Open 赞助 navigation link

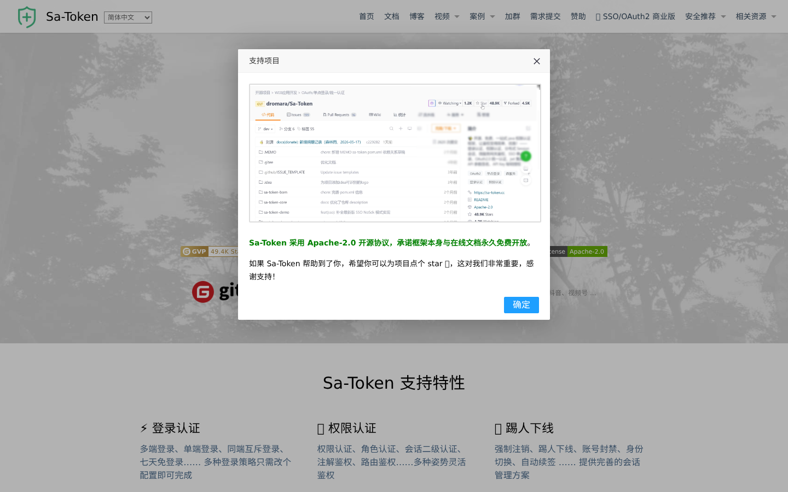pos(578,16)
